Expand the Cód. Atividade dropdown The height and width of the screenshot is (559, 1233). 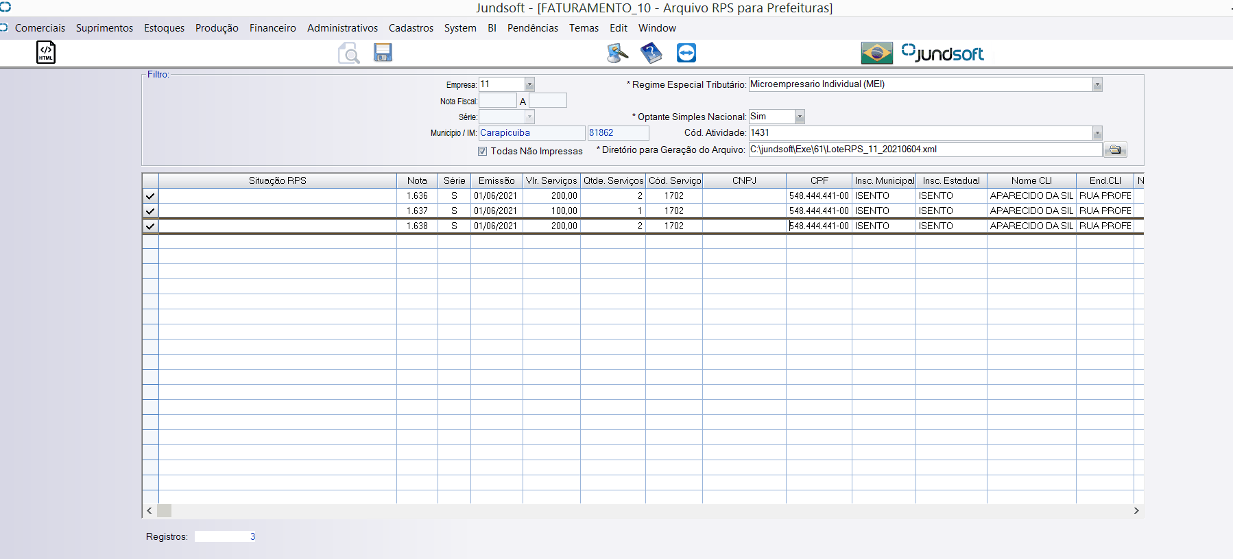[1097, 133]
